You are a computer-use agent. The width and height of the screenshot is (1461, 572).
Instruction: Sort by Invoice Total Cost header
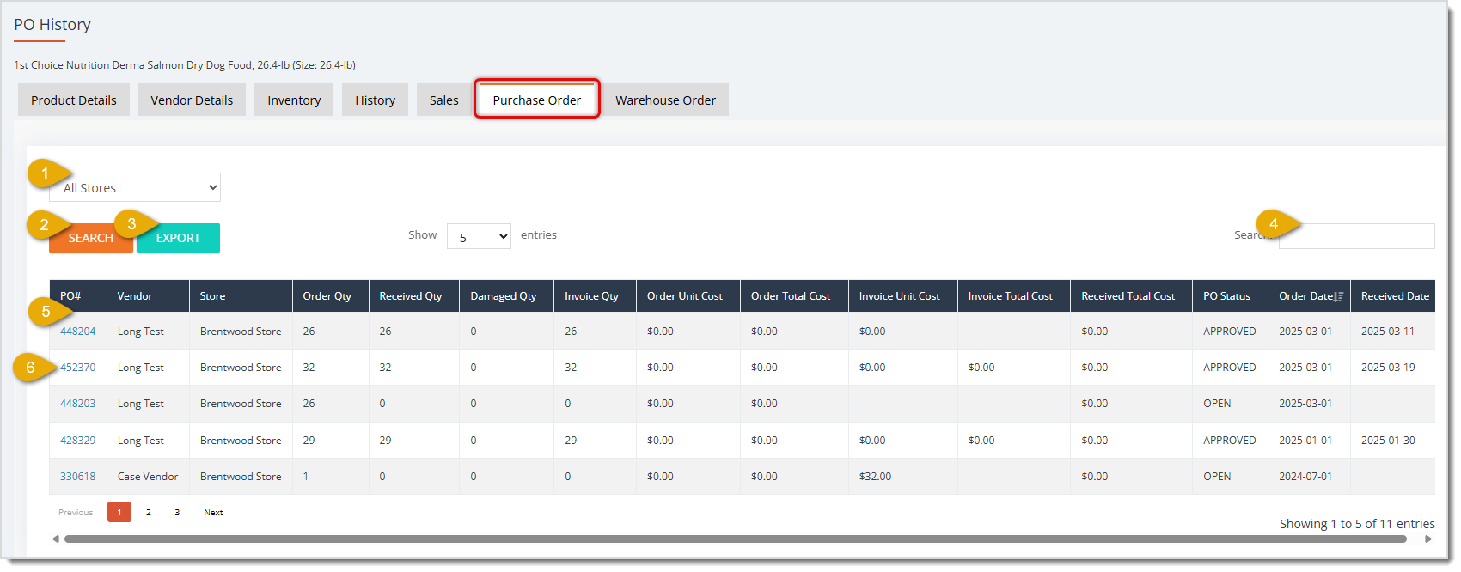pos(1014,296)
